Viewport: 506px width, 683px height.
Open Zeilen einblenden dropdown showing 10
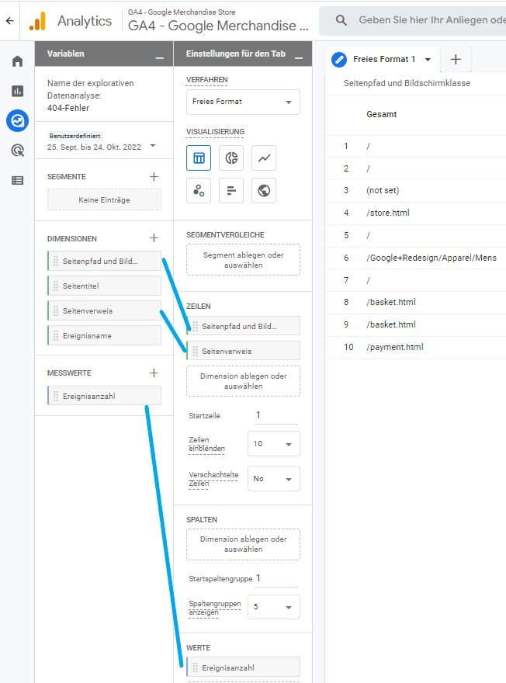point(273,443)
